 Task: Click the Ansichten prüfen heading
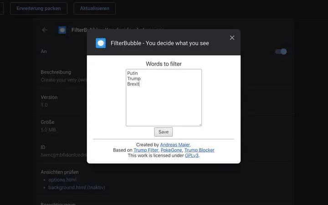coord(60,172)
